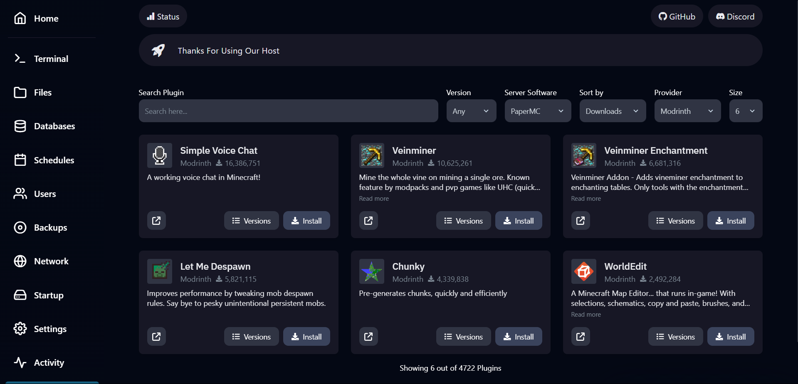The width and height of the screenshot is (798, 384).
Task: Click external link icon for WorldEdit plugin
Action: tap(581, 337)
